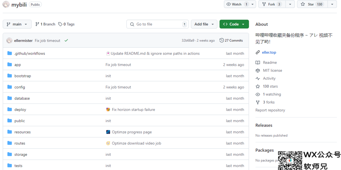
Task: Open bootstrap row's init commit
Action: point(108,76)
